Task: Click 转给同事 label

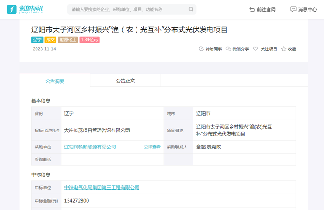Action: click(213, 49)
